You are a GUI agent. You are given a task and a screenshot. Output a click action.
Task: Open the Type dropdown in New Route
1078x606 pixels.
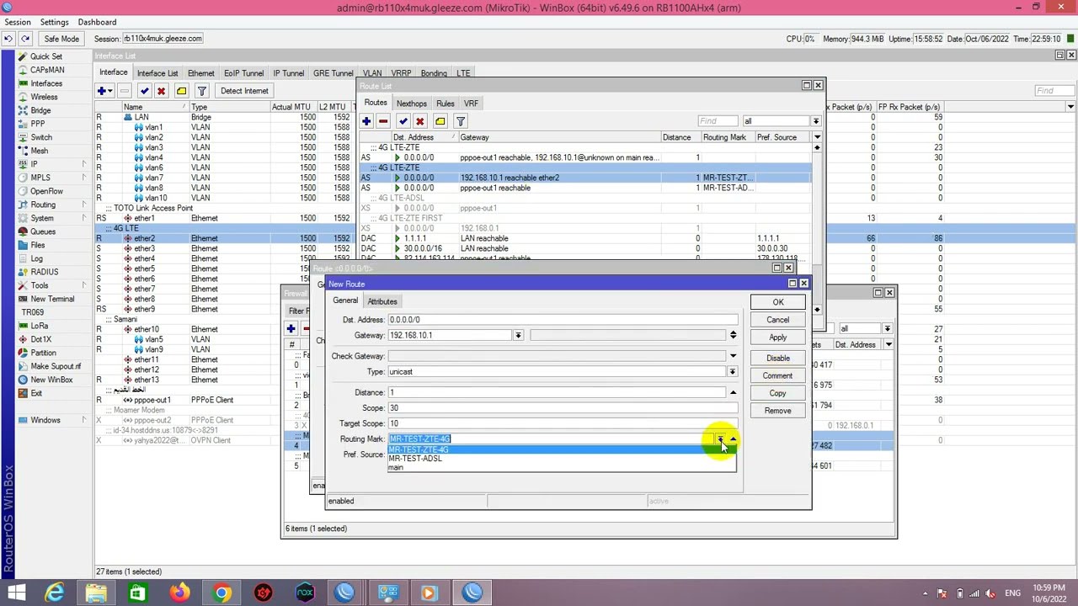(x=733, y=372)
